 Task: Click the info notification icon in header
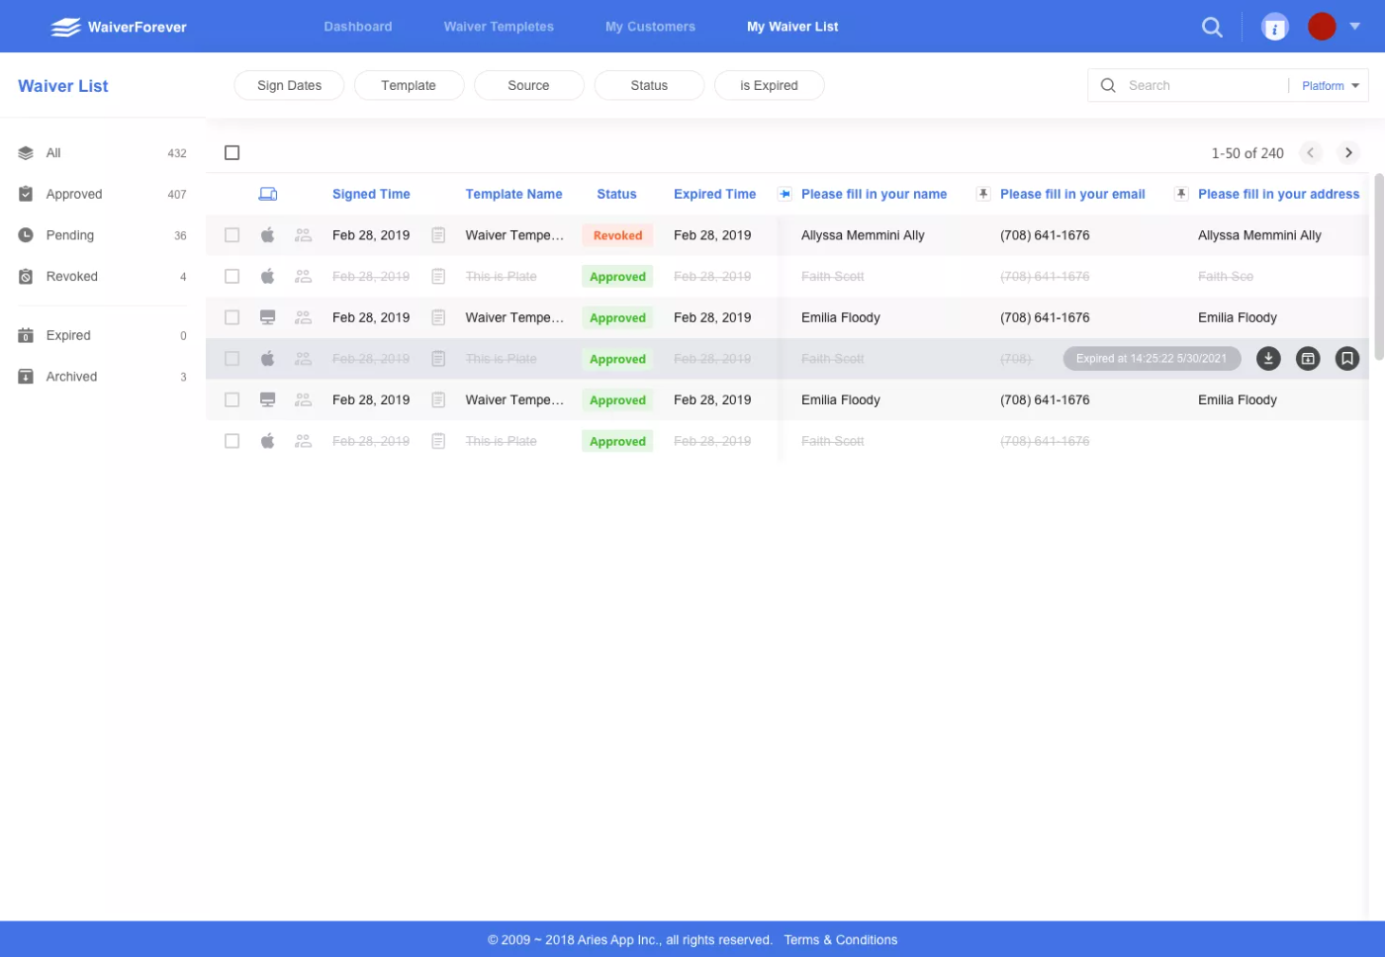(1275, 27)
